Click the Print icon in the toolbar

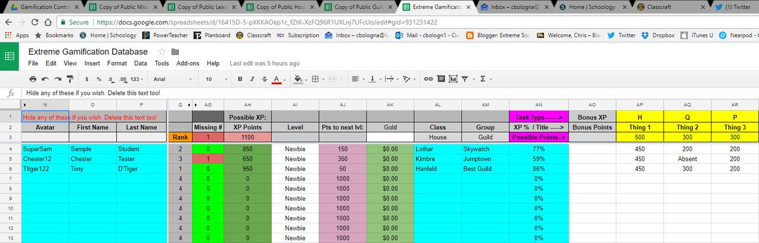(33, 79)
